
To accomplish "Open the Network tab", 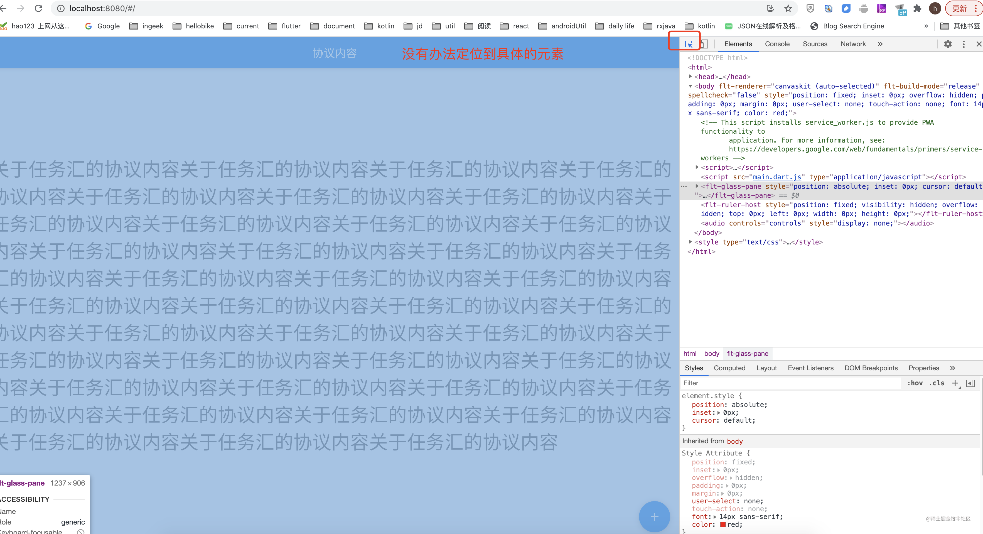I will pos(853,44).
